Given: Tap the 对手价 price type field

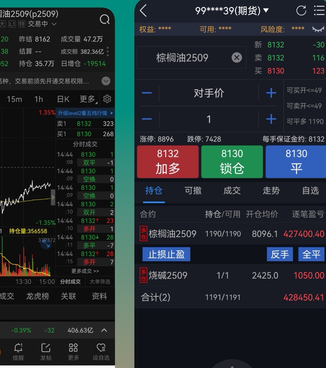Looking at the screenshot, I should click(x=209, y=93).
